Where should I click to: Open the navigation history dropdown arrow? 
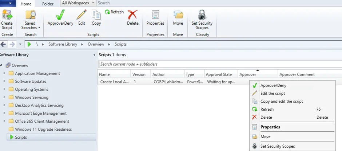[x=20, y=44]
